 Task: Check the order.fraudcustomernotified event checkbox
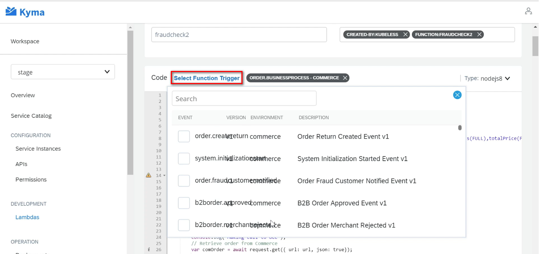click(184, 181)
